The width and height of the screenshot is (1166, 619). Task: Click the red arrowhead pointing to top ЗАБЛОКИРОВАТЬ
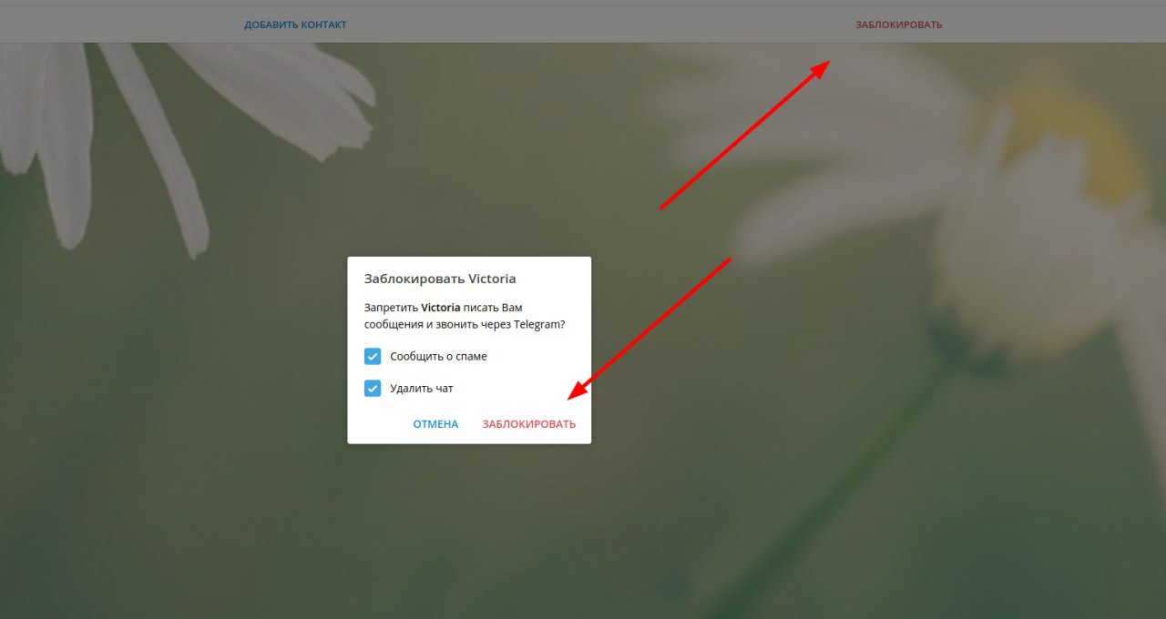(818, 70)
